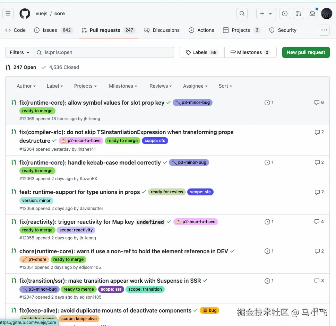Click comments icon on Map key undefined PR
Image resolution: width=336 pixels, height=326 pixels.
(x=319, y=222)
